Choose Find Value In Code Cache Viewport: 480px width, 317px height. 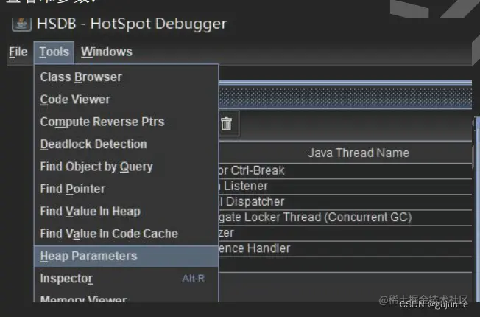(126, 234)
